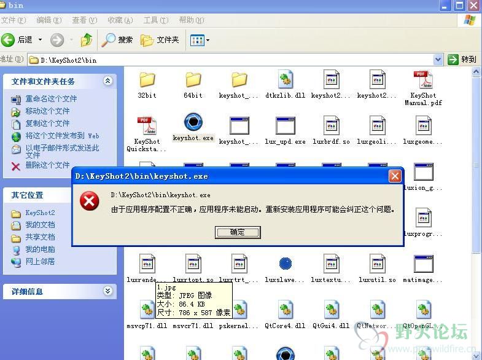Toggle the Folders (文件夹) pane

tap(160, 40)
